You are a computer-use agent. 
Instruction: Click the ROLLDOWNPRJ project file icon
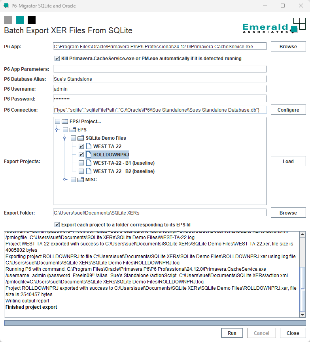tap(89, 155)
